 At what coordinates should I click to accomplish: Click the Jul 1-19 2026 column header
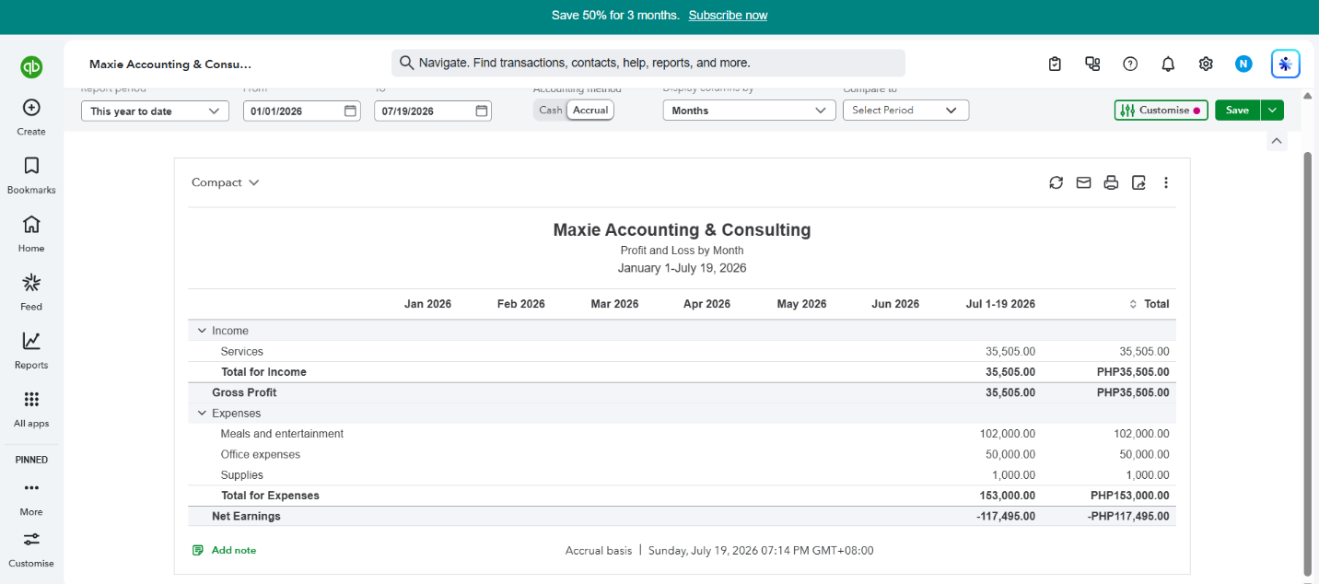coord(1000,304)
